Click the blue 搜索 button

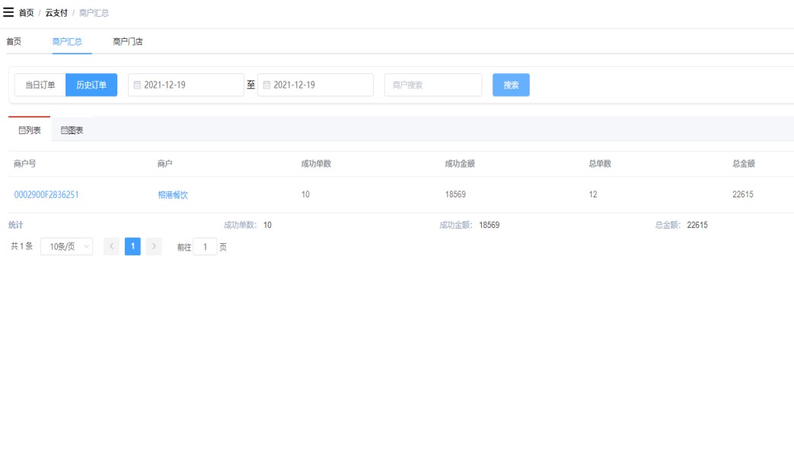click(511, 85)
